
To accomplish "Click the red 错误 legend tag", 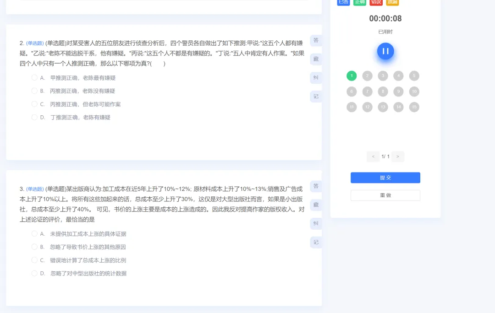I will pyautogui.click(x=376, y=3).
